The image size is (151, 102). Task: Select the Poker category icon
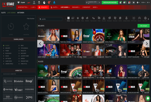[99, 18]
